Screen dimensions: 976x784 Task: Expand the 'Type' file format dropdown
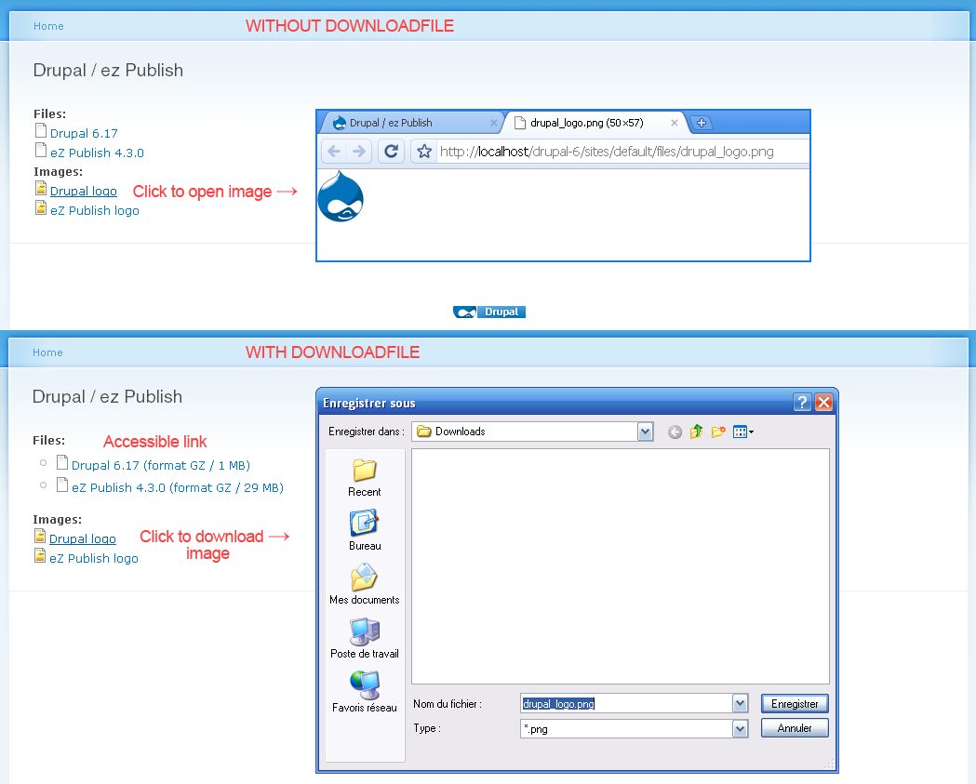(x=740, y=728)
